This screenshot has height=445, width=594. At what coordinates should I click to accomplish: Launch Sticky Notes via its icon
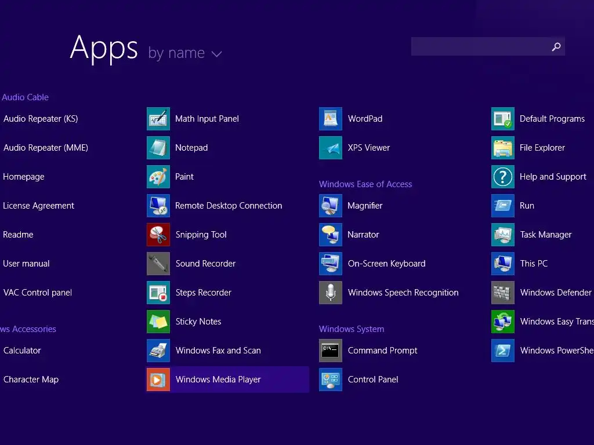(x=158, y=322)
